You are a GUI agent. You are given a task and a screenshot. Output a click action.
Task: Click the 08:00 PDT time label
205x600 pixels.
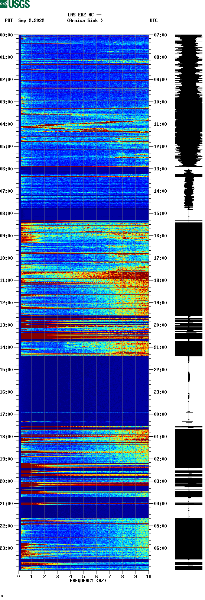click(7, 214)
